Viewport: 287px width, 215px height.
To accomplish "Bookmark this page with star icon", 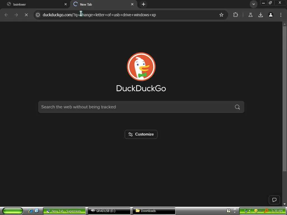I will pyautogui.click(x=221, y=15).
